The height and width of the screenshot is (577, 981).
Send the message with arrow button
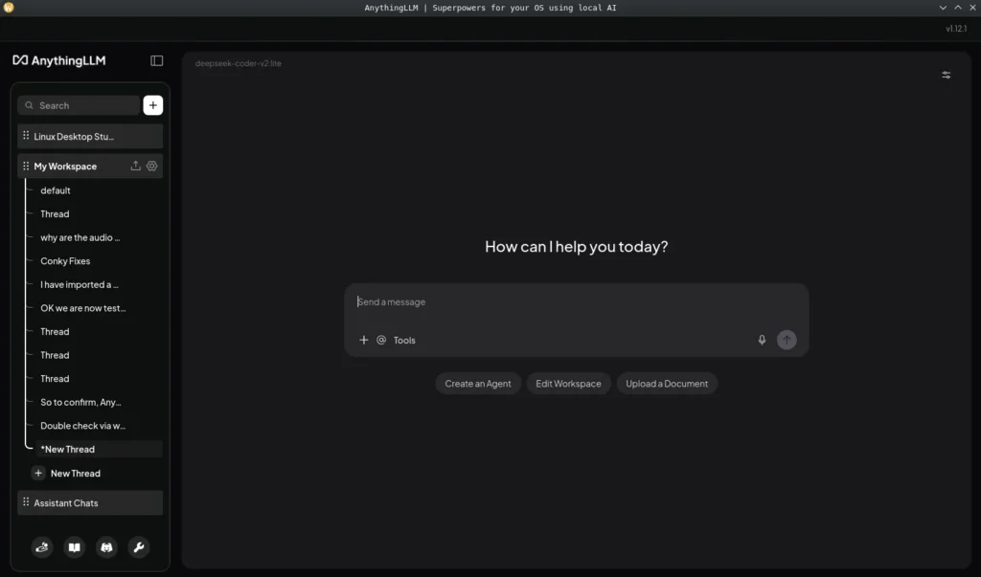[x=787, y=340]
